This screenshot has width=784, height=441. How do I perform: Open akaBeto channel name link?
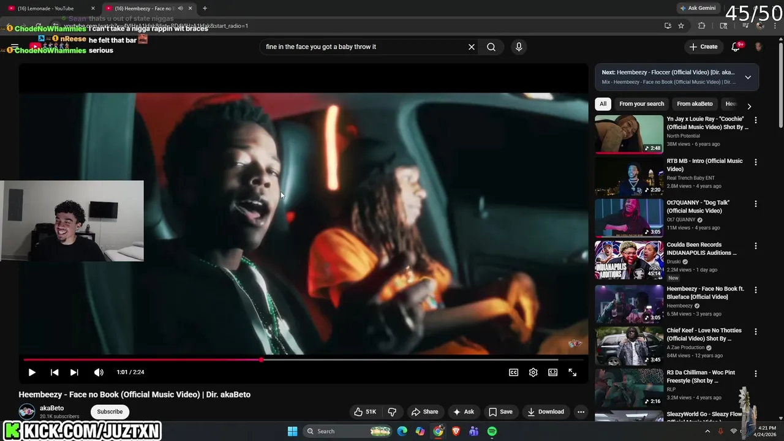[51, 408]
